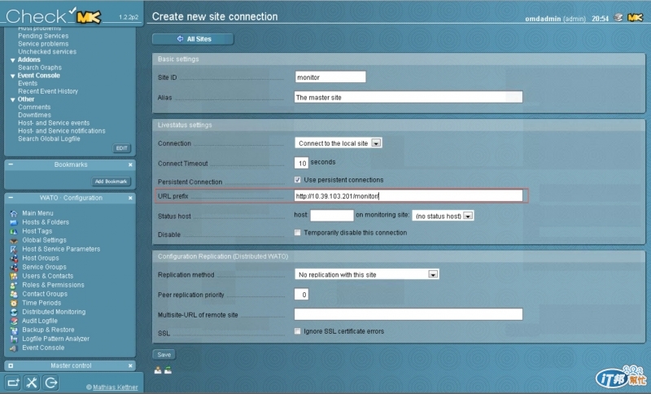The image size is (651, 394).
Task: Open WATO Main Menu icon
Action: (14, 213)
